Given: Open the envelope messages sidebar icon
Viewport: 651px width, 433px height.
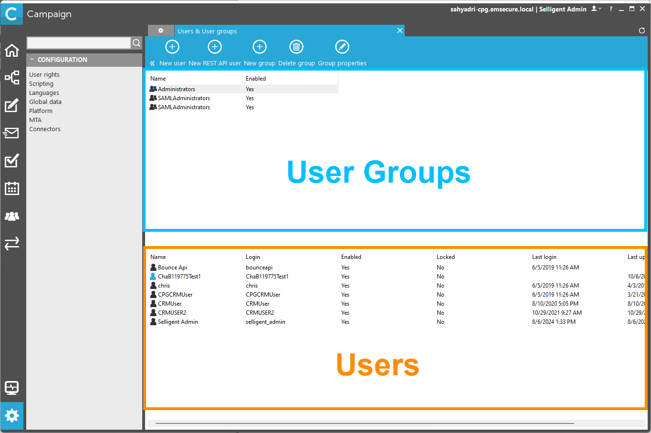Looking at the screenshot, I should coord(12,133).
